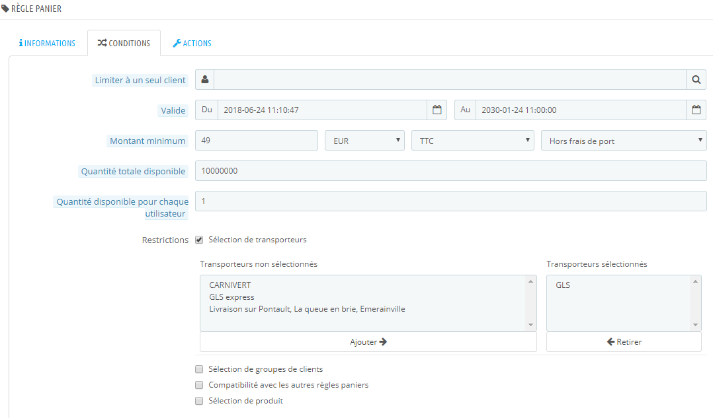Viewport: 713px width, 418px height.
Task: Click the Du prefix on start date
Action: [x=207, y=110]
